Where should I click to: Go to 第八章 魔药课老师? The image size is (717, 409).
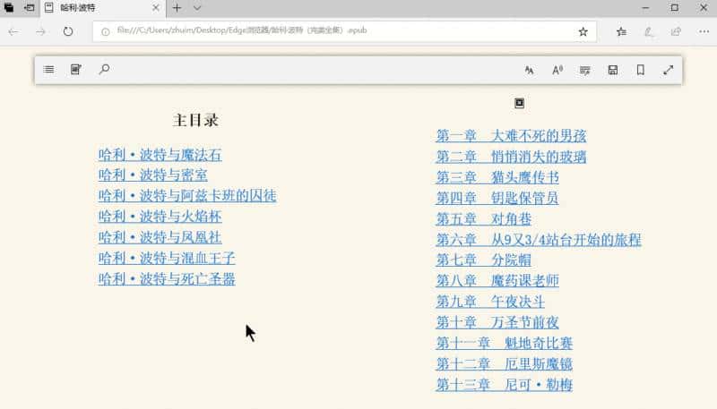click(497, 281)
